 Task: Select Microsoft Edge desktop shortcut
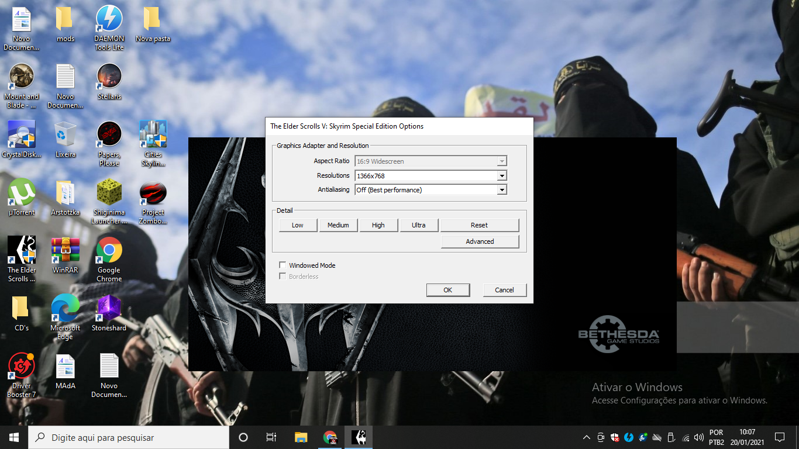65,317
